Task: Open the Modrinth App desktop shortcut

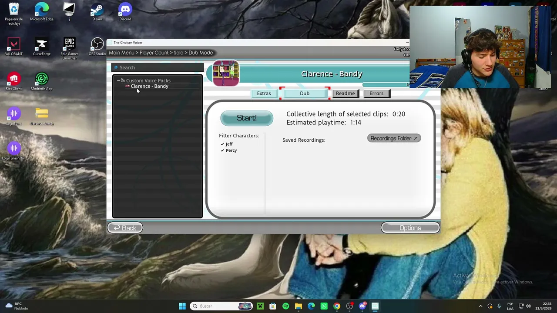Action: [x=42, y=81]
